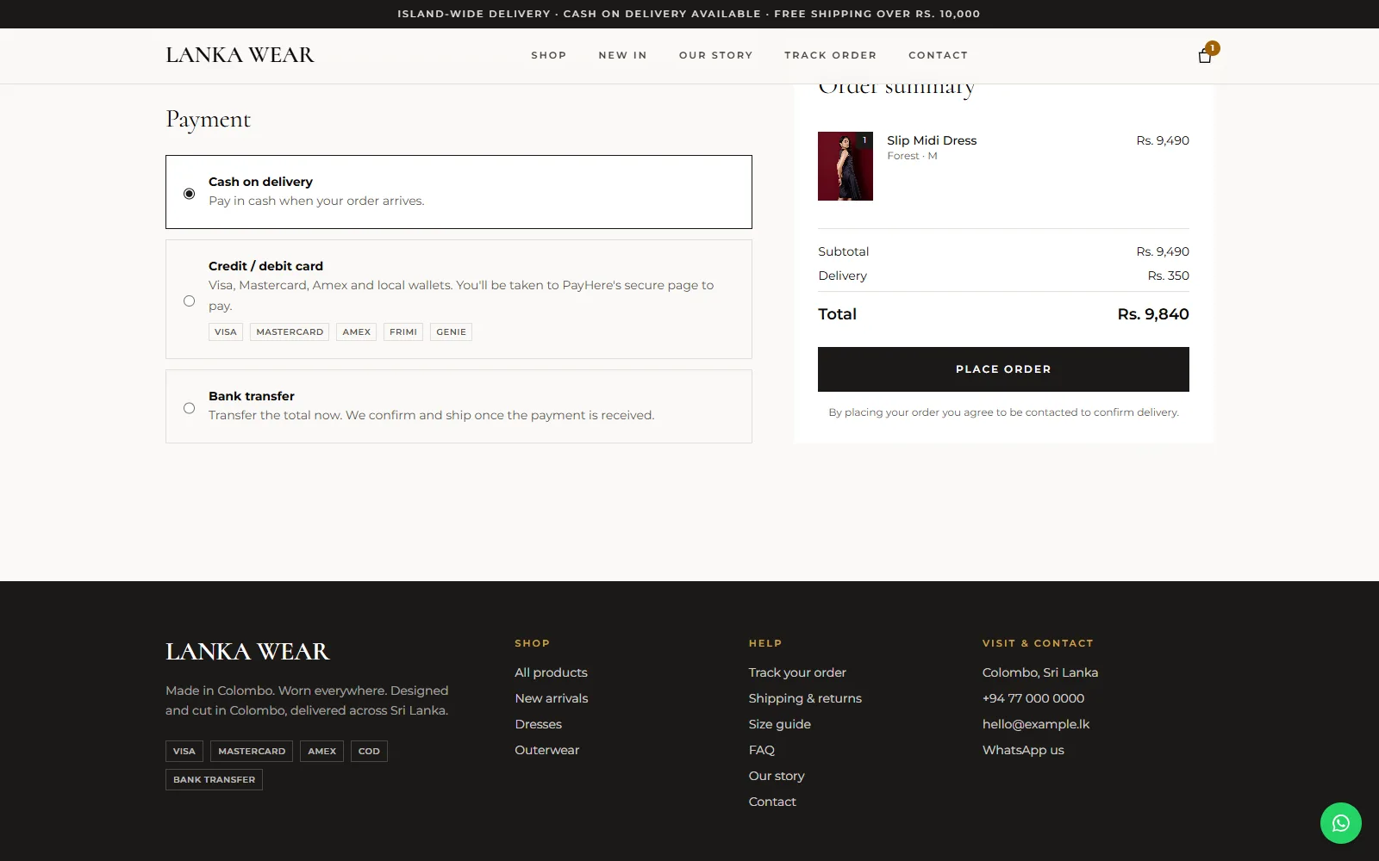Viewport: 1379px width, 861px height.
Task: Click the AMEX badge in the card option
Action: pyautogui.click(x=356, y=332)
